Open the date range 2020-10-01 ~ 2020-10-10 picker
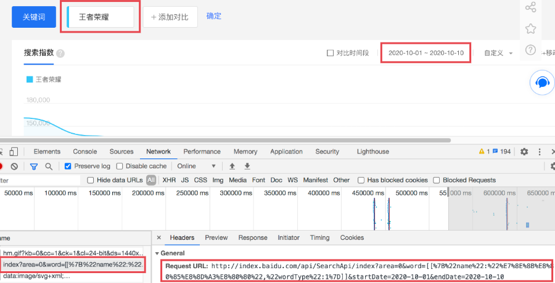The image size is (555, 283). 425,53
